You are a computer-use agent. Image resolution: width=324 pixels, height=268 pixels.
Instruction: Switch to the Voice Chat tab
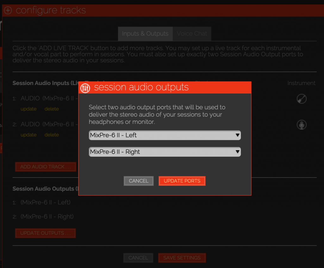click(192, 33)
